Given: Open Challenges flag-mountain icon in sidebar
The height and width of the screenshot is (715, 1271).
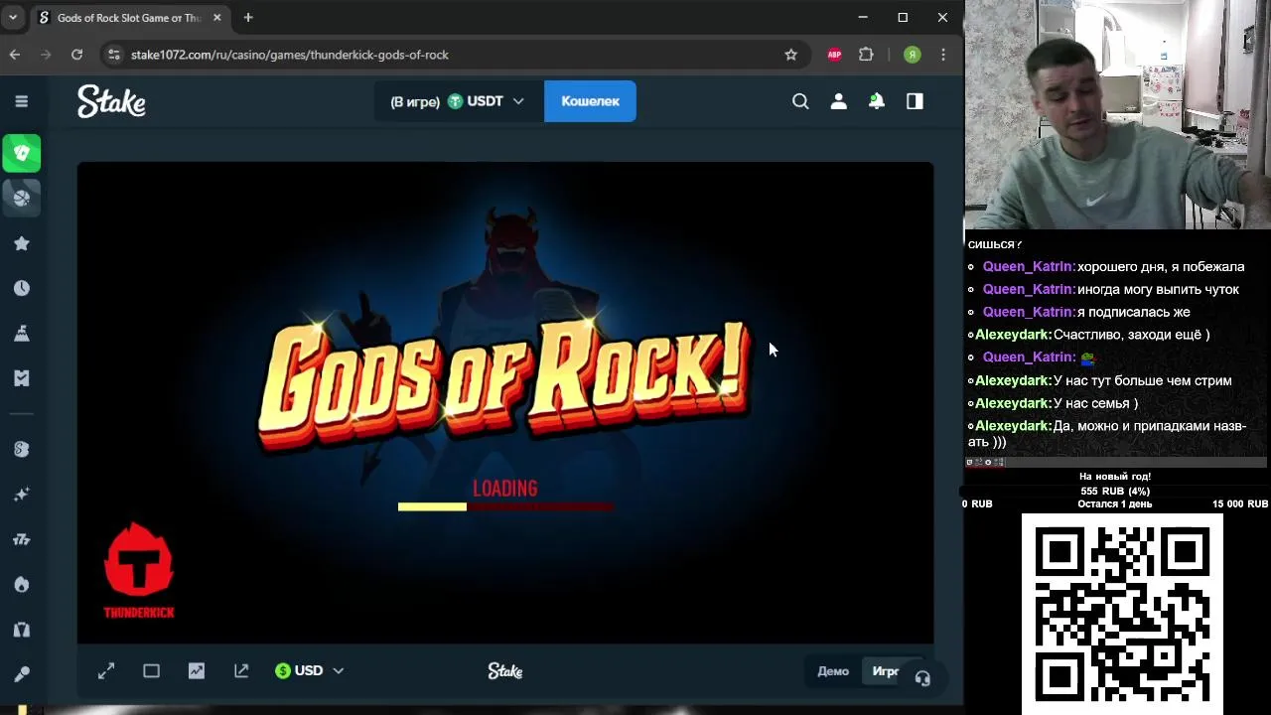Looking at the screenshot, I should 22,334.
